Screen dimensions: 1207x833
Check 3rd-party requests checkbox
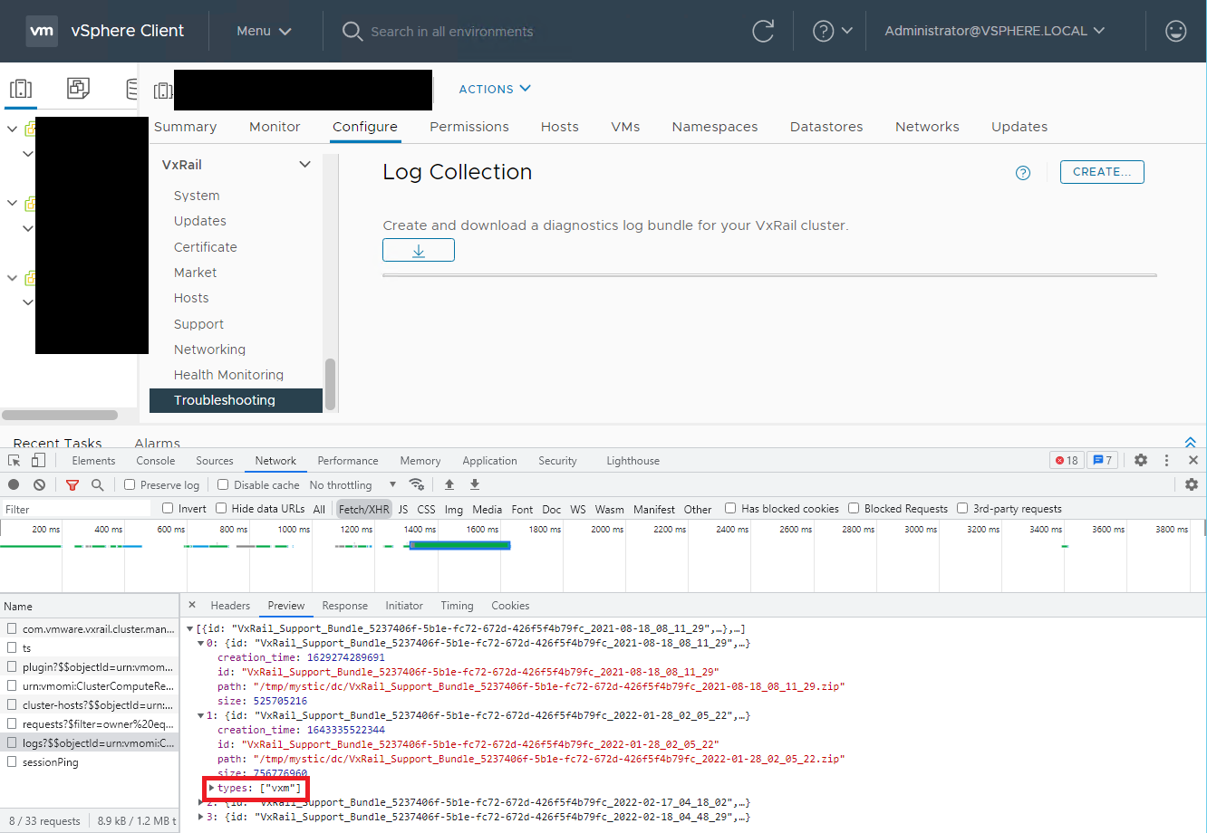(x=963, y=509)
